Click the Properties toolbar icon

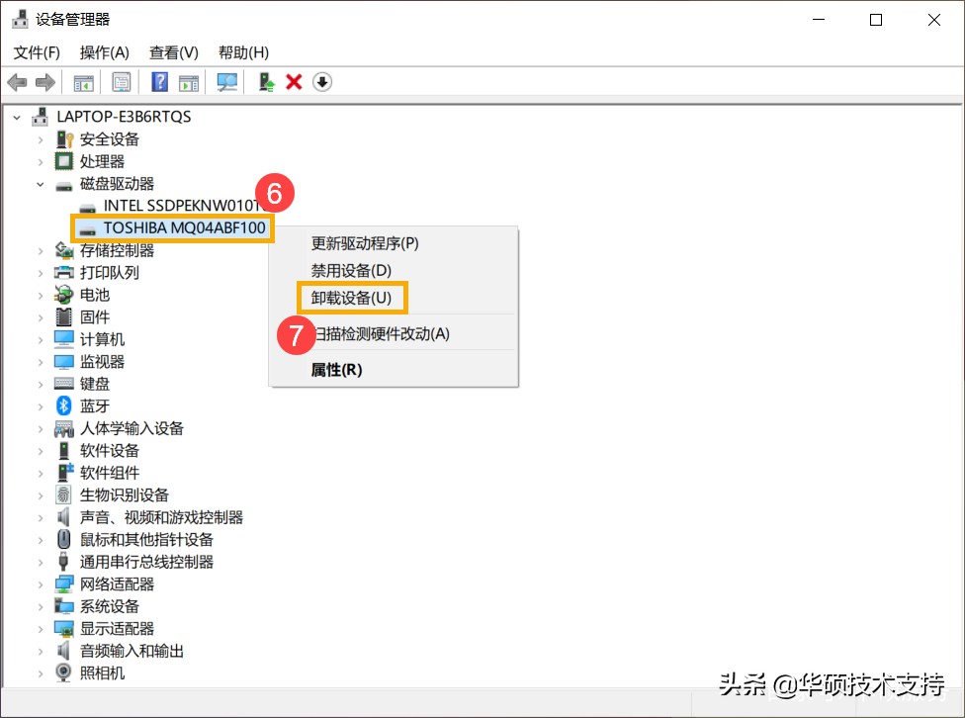(121, 82)
